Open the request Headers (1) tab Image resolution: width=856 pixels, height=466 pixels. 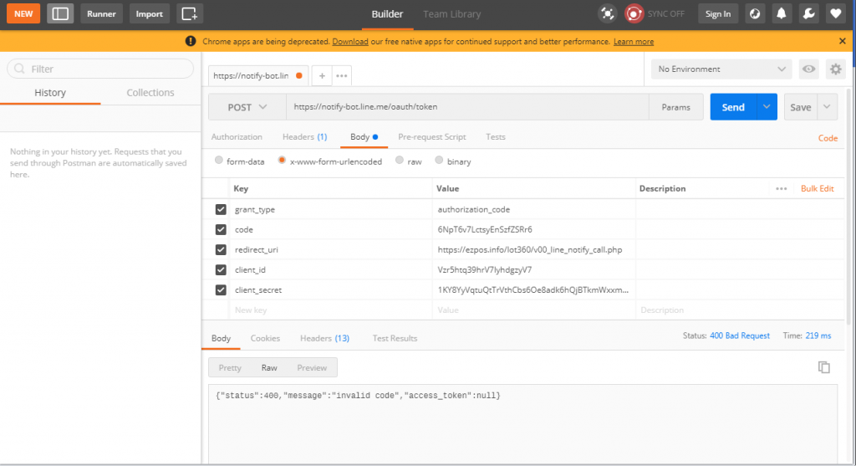pyautogui.click(x=304, y=137)
